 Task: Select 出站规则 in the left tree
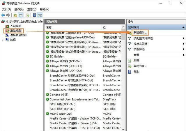(15, 31)
